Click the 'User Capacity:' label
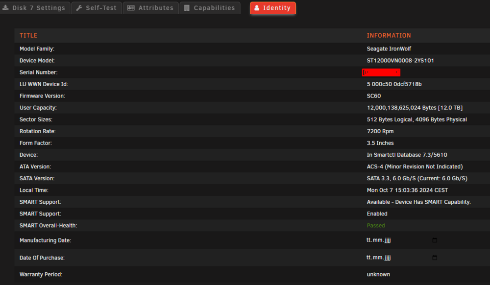Screen dimensions: 490x285 [38, 108]
